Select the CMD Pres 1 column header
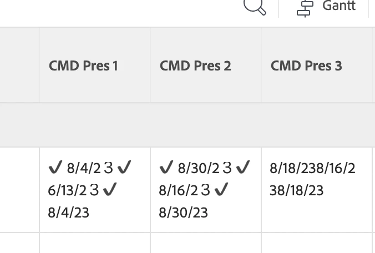This screenshot has width=375, height=253. 95,65
